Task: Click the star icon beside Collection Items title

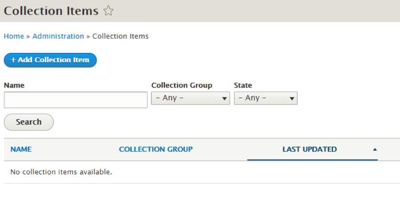Action: coord(109,11)
